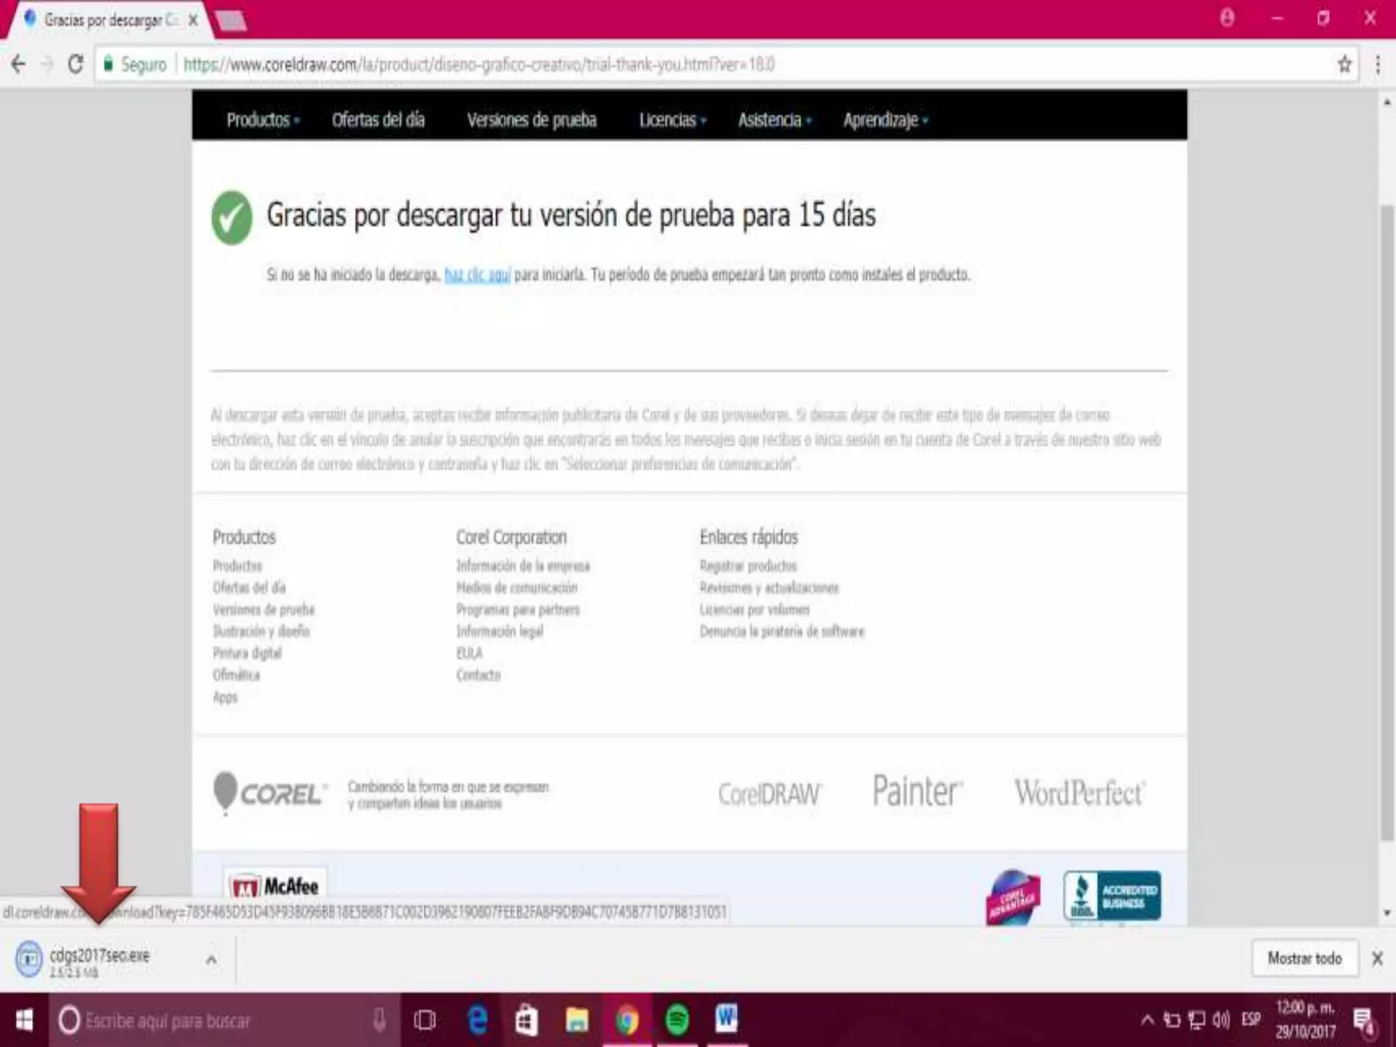The width and height of the screenshot is (1396, 1047).
Task: Open Versiones de prueba menu item
Action: (x=531, y=120)
